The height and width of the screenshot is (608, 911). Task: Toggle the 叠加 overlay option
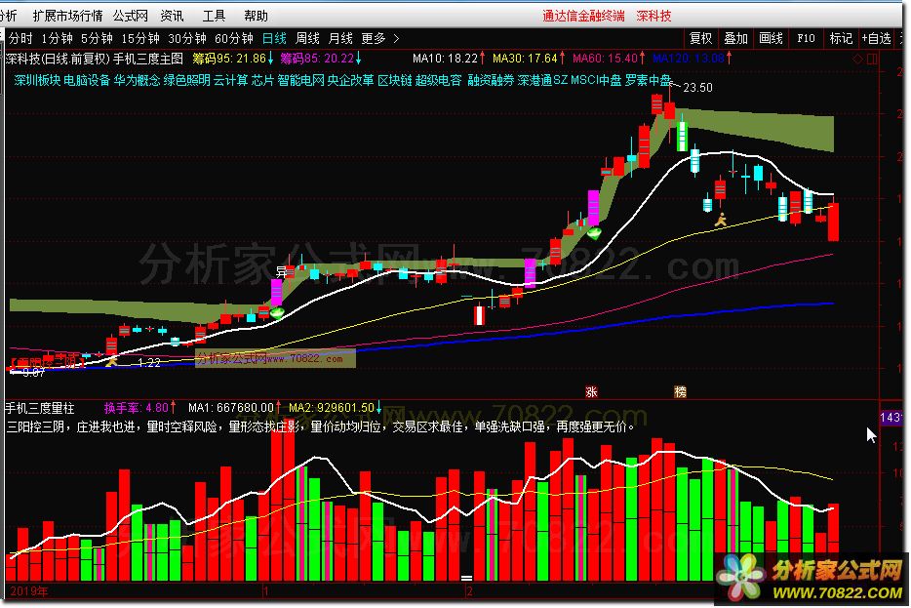pyautogui.click(x=735, y=38)
